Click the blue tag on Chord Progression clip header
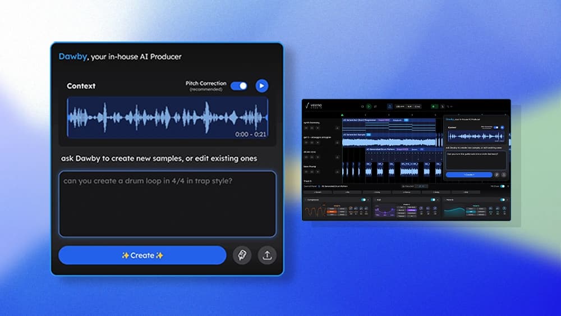Screen dimensions: 561x316 coord(406,120)
